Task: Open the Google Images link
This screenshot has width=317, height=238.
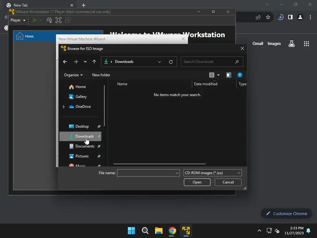Action: click(x=274, y=44)
